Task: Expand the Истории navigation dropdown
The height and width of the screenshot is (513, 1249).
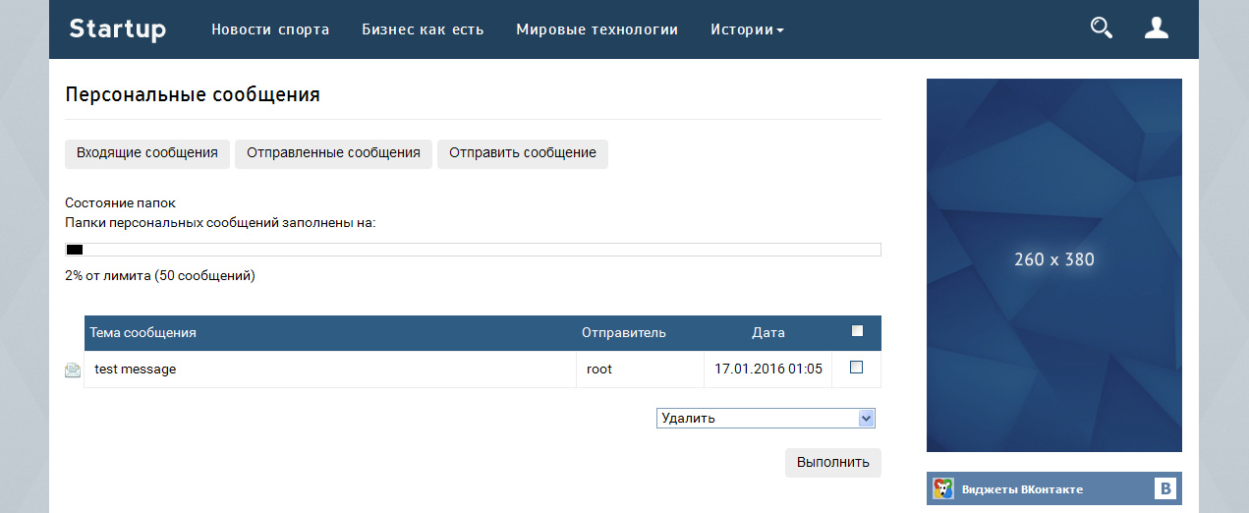Action: pos(747,29)
